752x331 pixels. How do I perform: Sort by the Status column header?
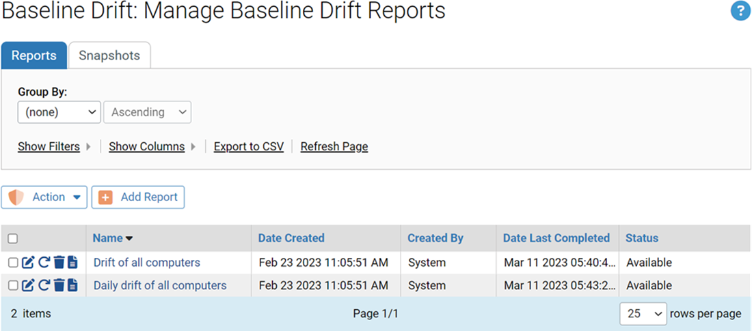(642, 238)
